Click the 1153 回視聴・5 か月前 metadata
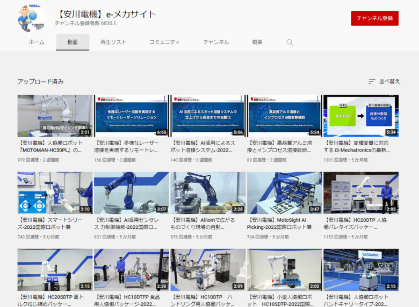The height and width of the screenshot is (307, 419). 345,237
